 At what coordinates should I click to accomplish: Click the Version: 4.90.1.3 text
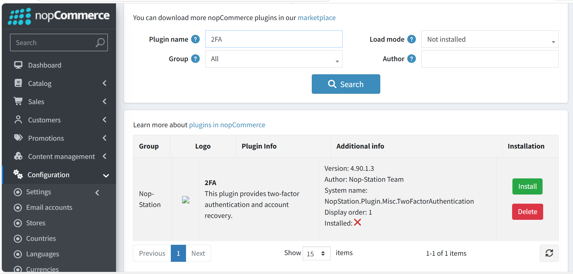349,168
